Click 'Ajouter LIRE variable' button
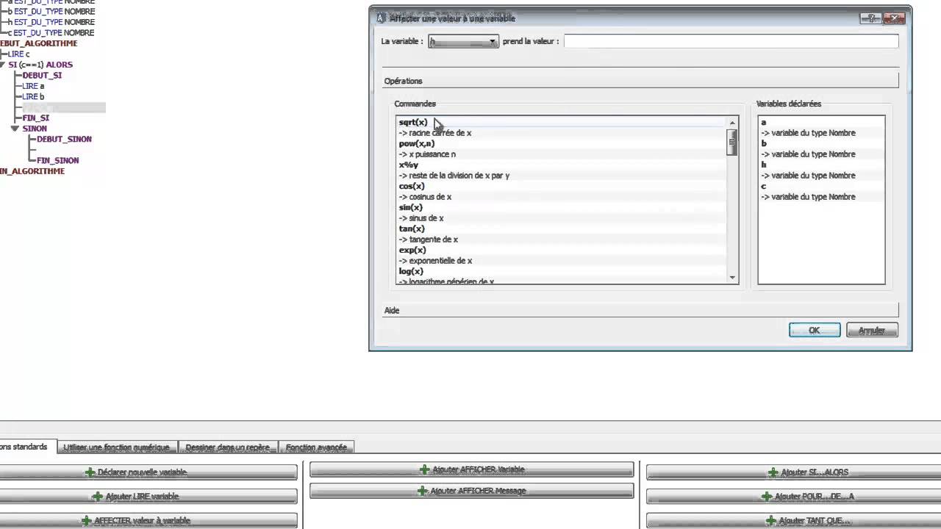The height and width of the screenshot is (529, 941). pos(147,497)
